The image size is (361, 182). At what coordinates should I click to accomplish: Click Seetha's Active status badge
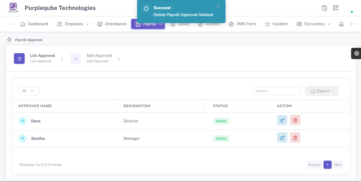(221, 139)
